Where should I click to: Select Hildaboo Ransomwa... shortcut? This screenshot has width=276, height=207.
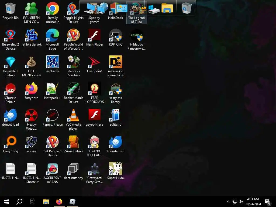coord(136,40)
